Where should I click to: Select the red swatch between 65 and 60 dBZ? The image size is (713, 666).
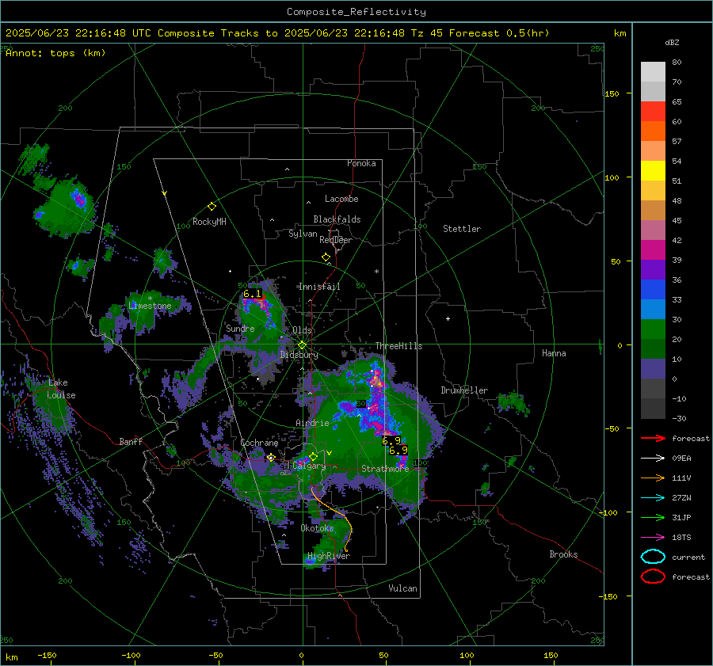pyautogui.click(x=653, y=112)
